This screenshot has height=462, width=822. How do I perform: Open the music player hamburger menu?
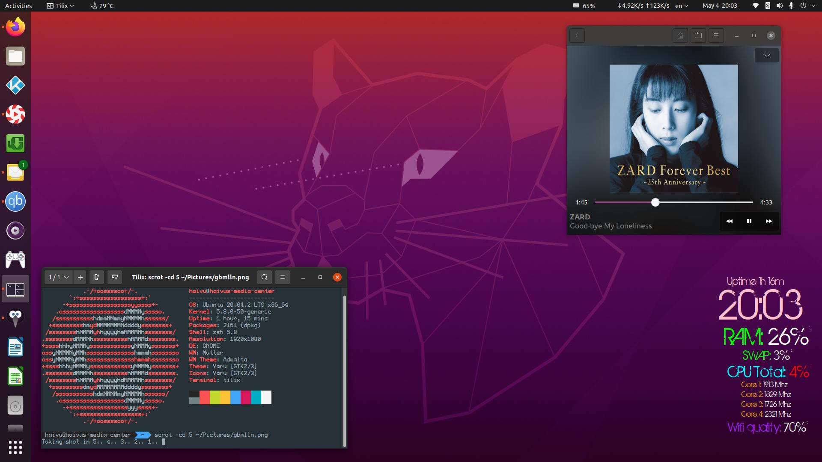point(716,36)
